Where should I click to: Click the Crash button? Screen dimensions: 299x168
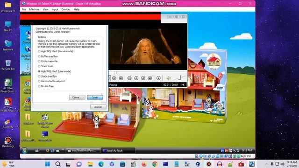pos(95,98)
